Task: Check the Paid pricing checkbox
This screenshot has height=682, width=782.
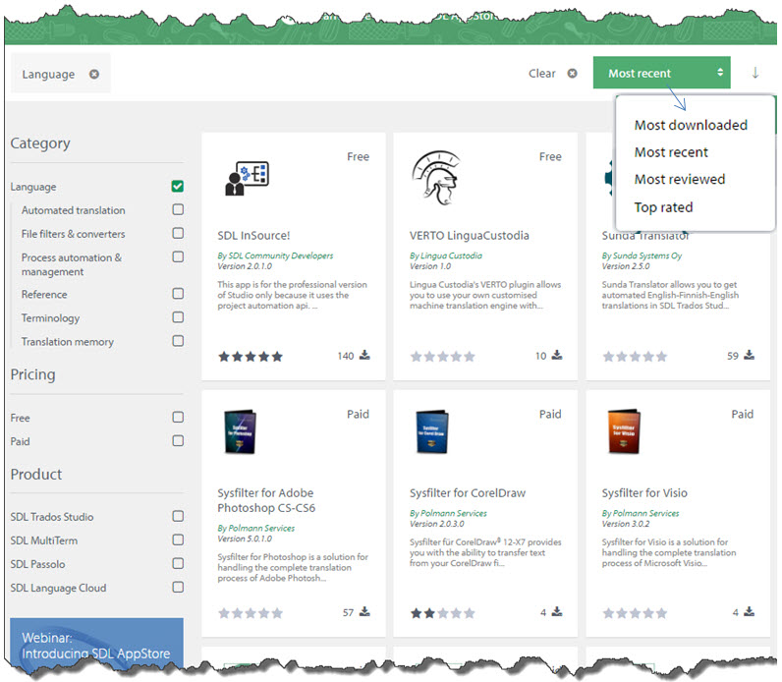Action: pos(178,440)
